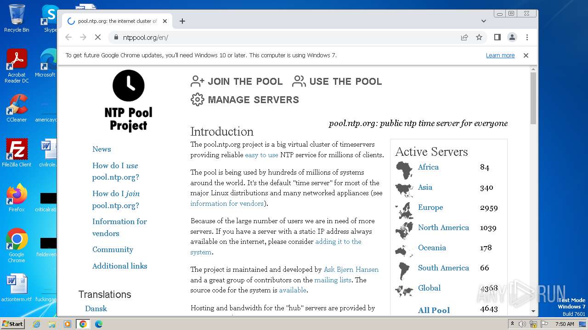
Task: Click scrollbar down arrow
Action: pyautogui.click(x=533, y=311)
